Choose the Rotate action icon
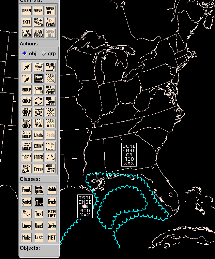The image size is (215, 259). 39,101
